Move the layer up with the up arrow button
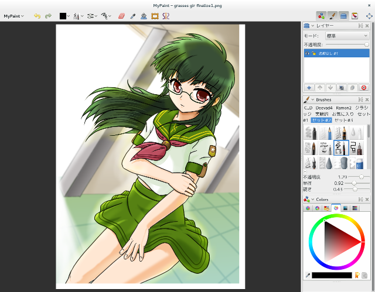This screenshot has height=292, width=375. (x=320, y=88)
